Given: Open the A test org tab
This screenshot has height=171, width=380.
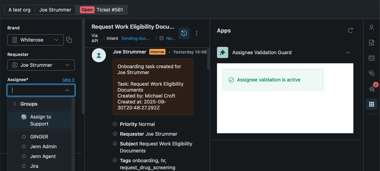Looking at the screenshot, I should tap(19, 10).
